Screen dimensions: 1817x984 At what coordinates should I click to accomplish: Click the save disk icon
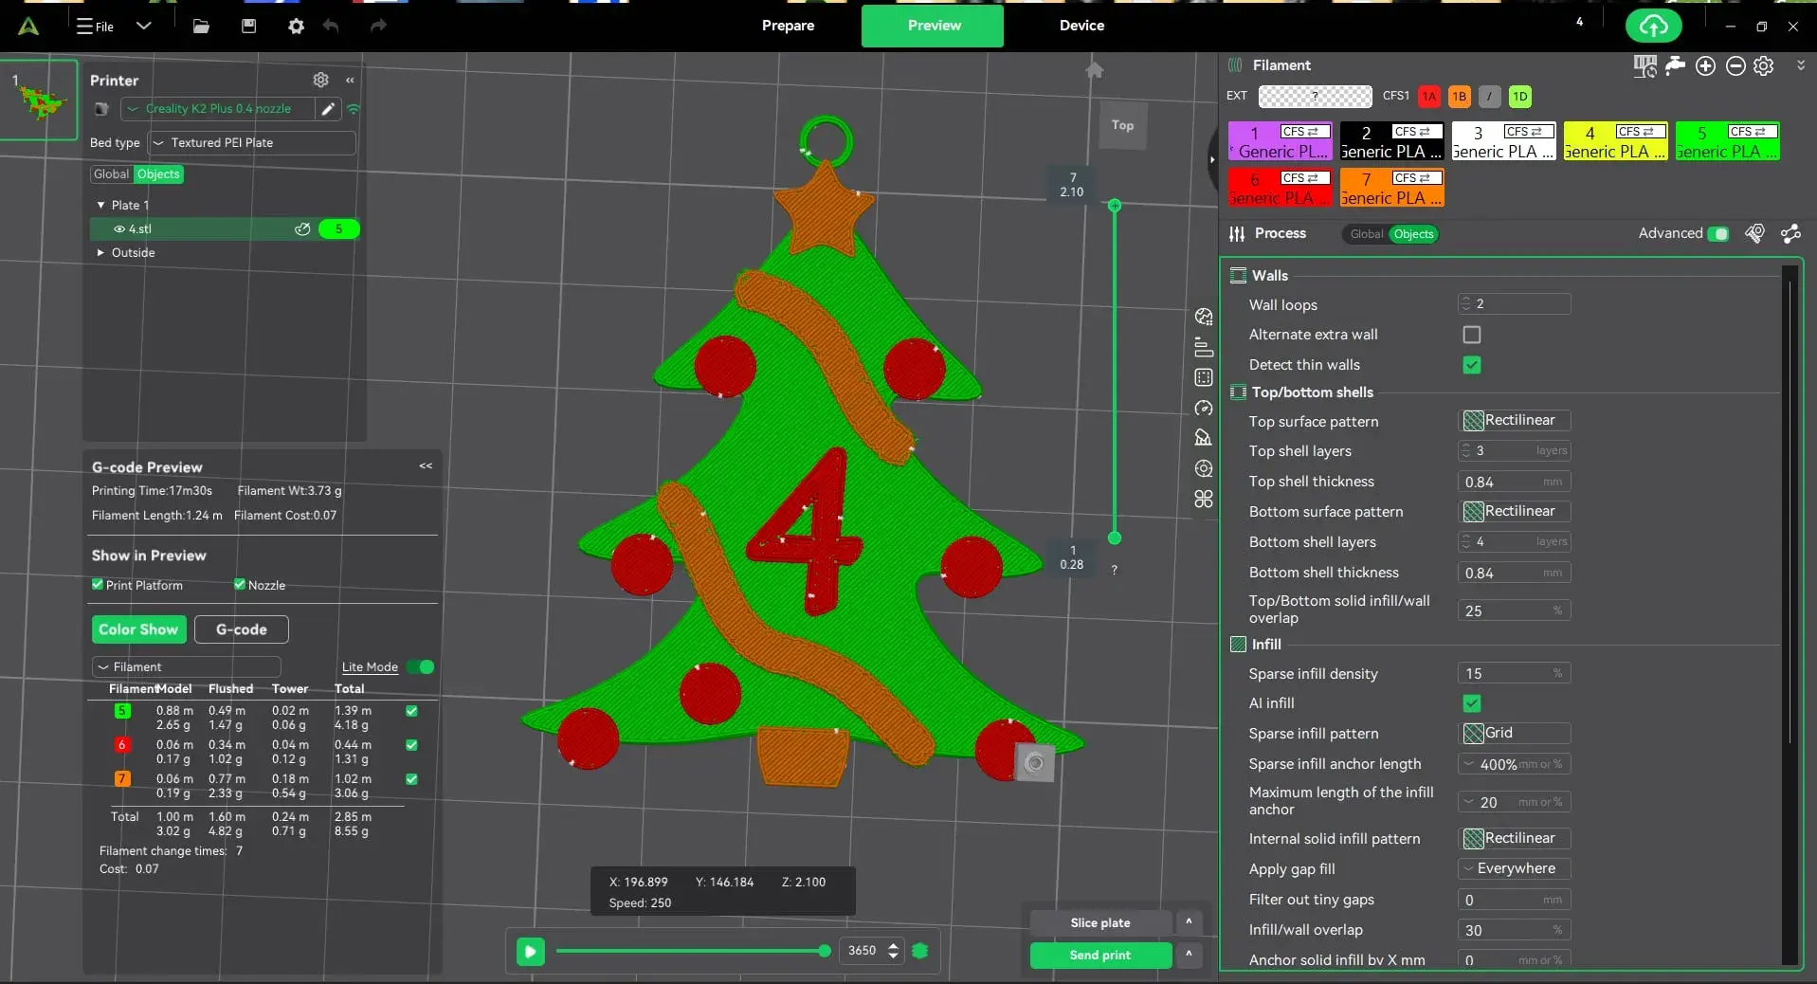[248, 27]
